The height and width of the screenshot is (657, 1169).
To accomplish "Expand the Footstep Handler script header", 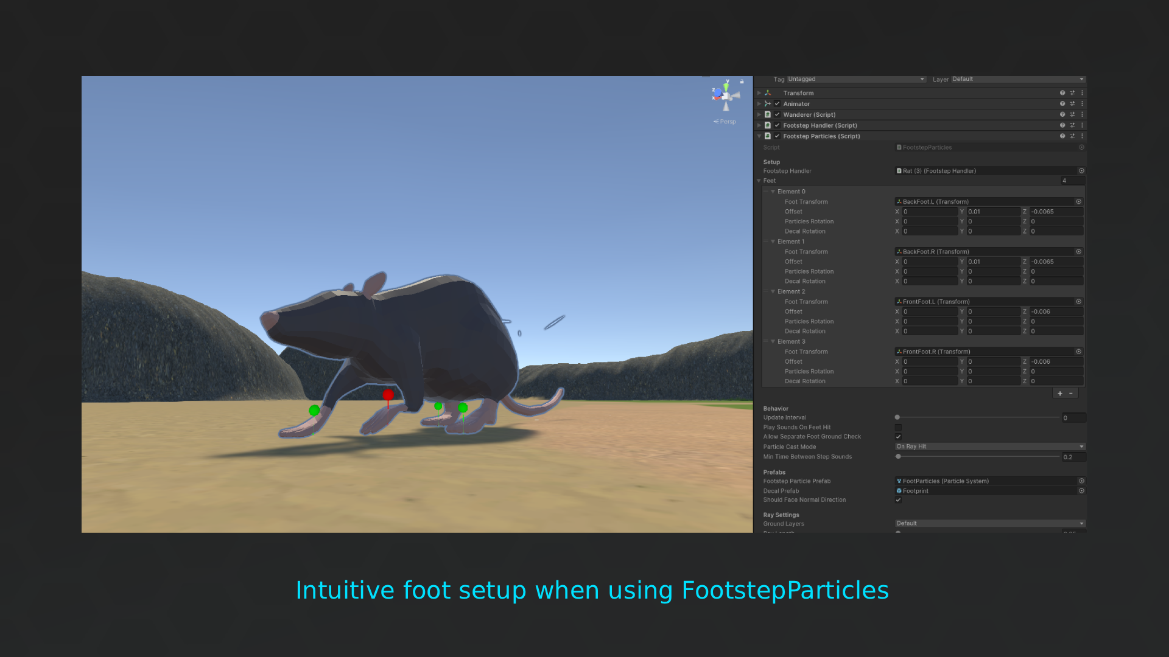I will (x=759, y=125).
